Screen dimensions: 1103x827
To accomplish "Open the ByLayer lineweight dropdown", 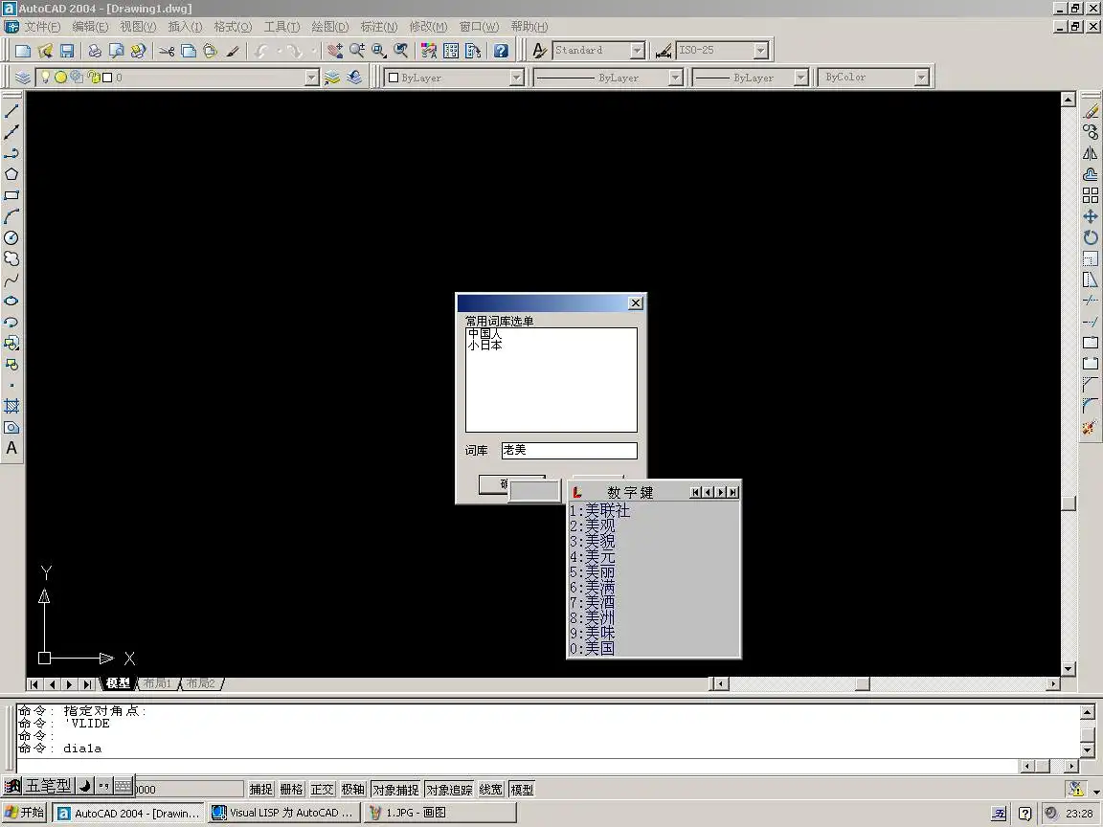I will click(x=800, y=78).
